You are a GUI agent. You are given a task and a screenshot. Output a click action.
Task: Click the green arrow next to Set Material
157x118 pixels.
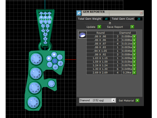click(138, 100)
